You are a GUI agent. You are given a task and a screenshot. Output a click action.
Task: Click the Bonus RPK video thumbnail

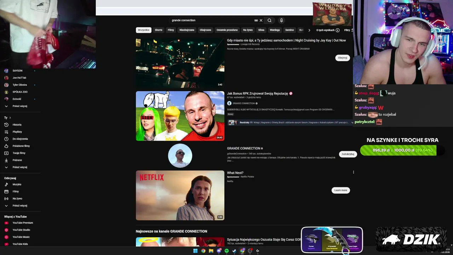[180, 116]
